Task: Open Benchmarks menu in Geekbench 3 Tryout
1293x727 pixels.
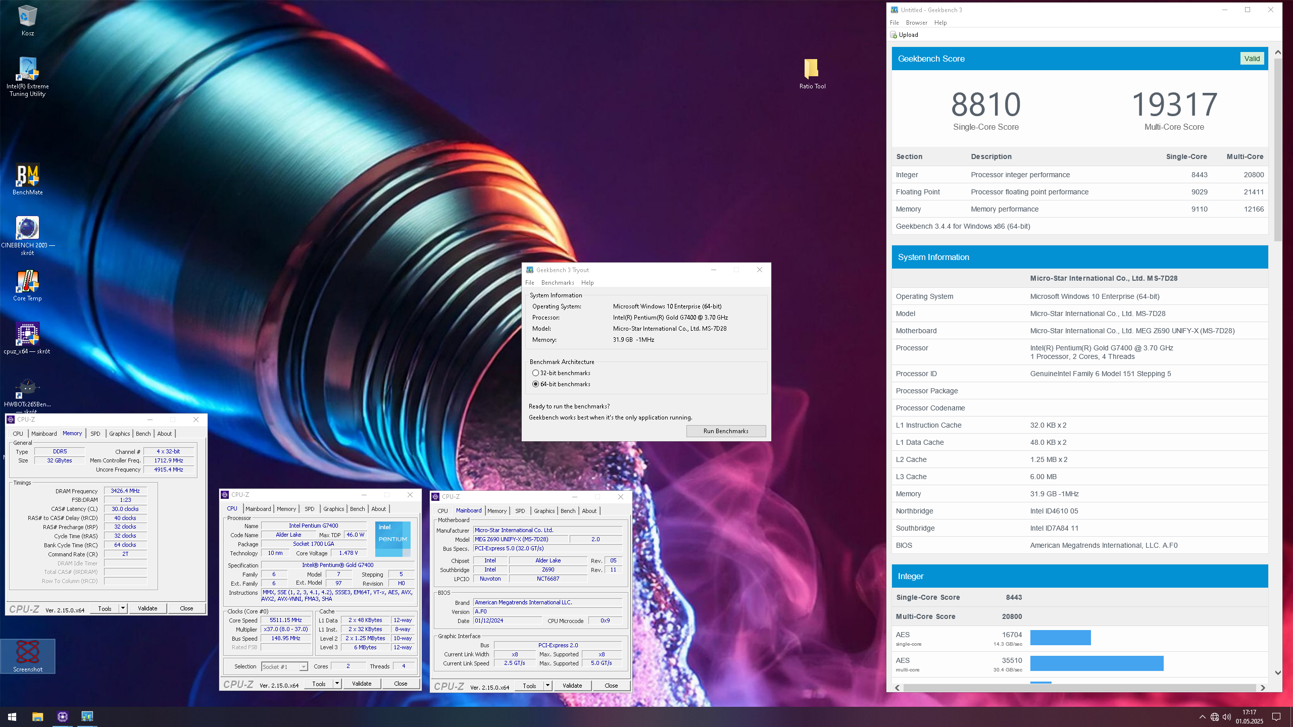Action: 558,283
